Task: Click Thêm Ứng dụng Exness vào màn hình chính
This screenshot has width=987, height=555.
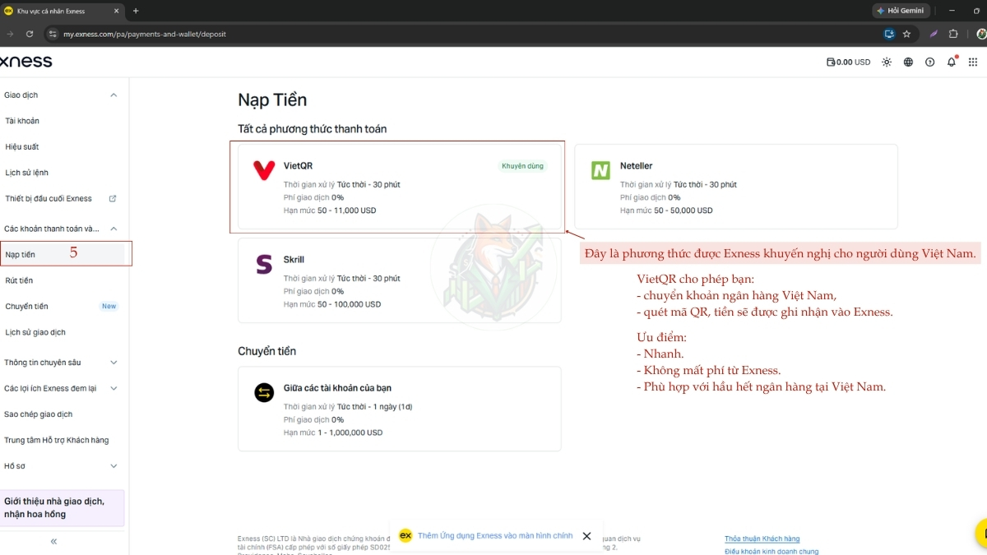Action: click(495, 535)
